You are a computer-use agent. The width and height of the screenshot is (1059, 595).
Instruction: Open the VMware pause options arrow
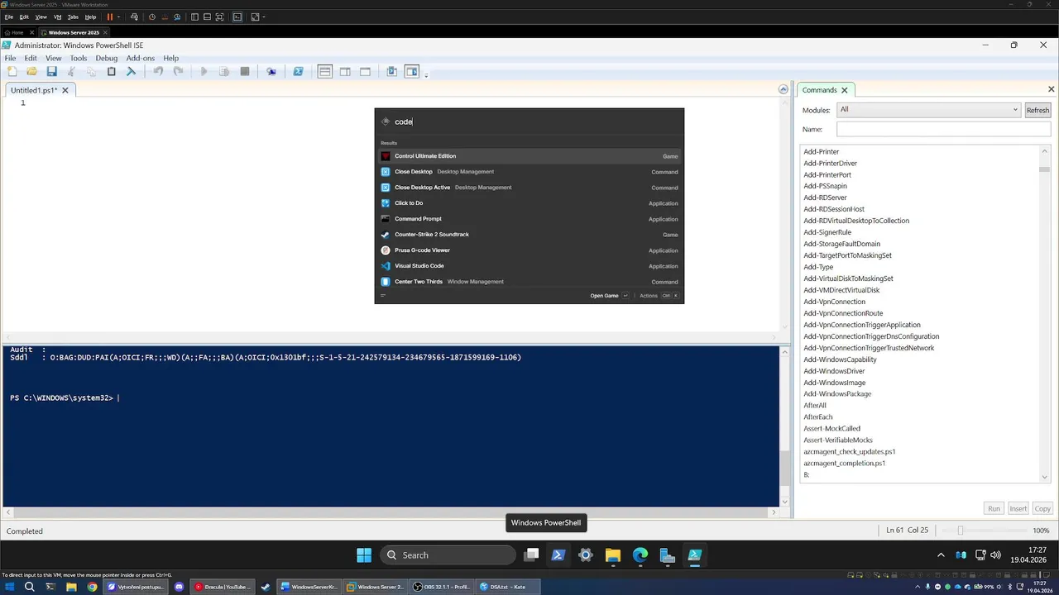coord(118,17)
